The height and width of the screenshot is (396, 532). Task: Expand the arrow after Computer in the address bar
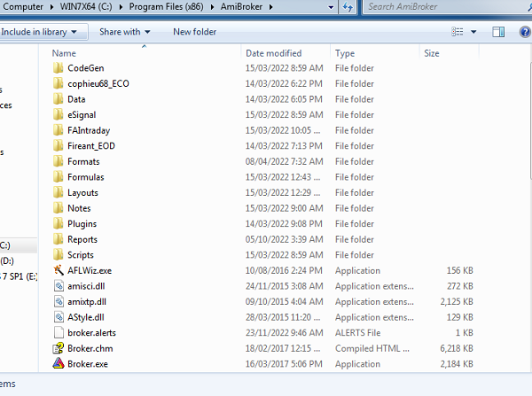pos(51,7)
